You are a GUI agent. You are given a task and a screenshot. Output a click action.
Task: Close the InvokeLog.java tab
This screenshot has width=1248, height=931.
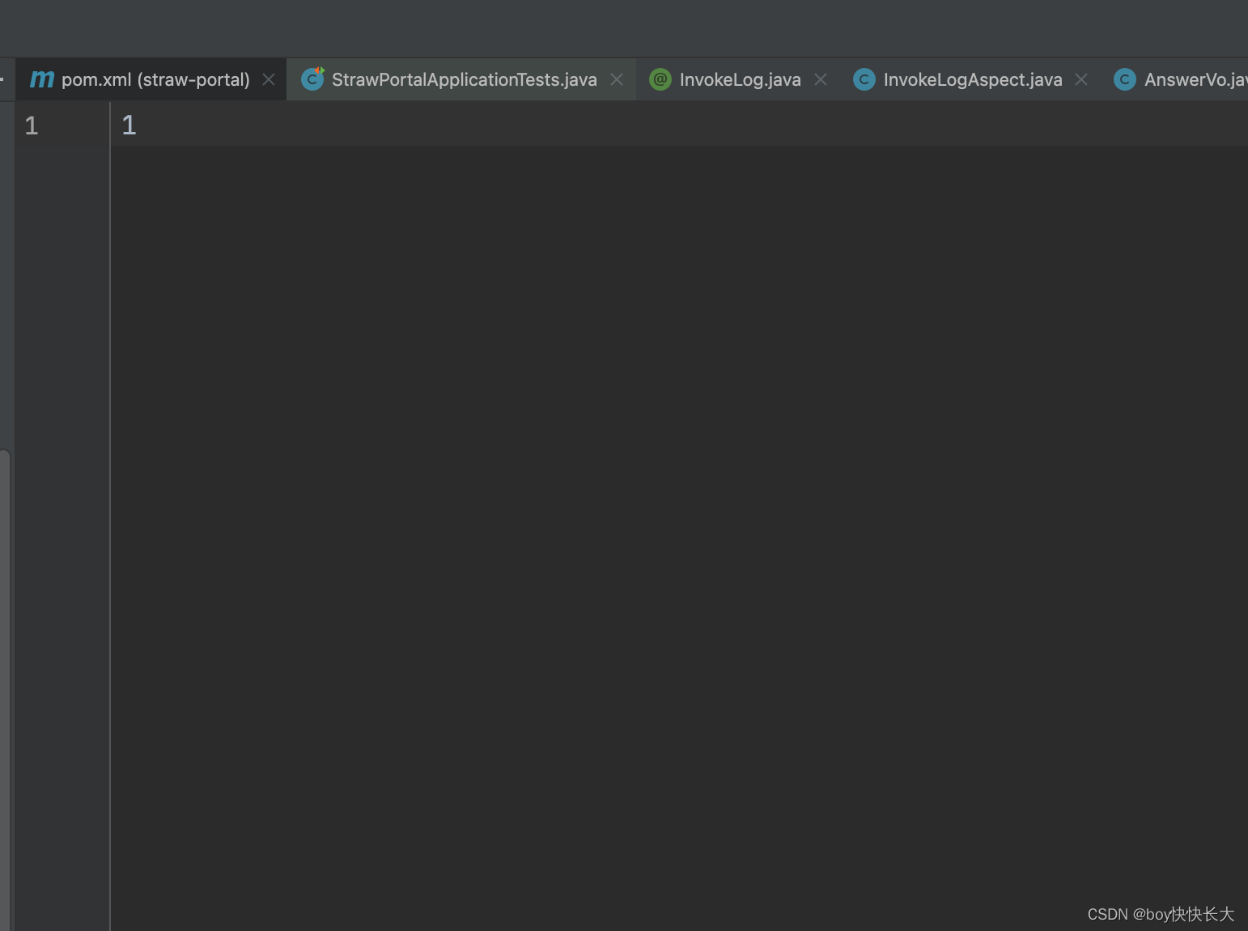coord(821,79)
